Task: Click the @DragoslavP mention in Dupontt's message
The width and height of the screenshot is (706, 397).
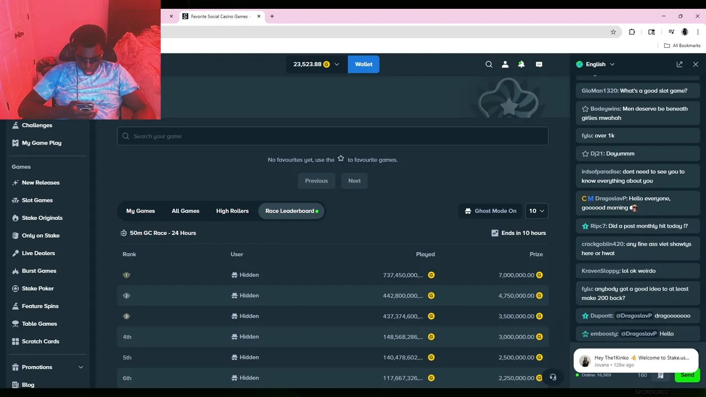Action: point(634,316)
